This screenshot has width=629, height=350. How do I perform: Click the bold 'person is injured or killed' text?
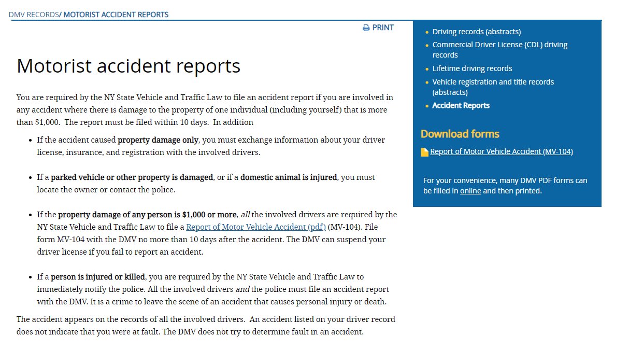point(98,277)
